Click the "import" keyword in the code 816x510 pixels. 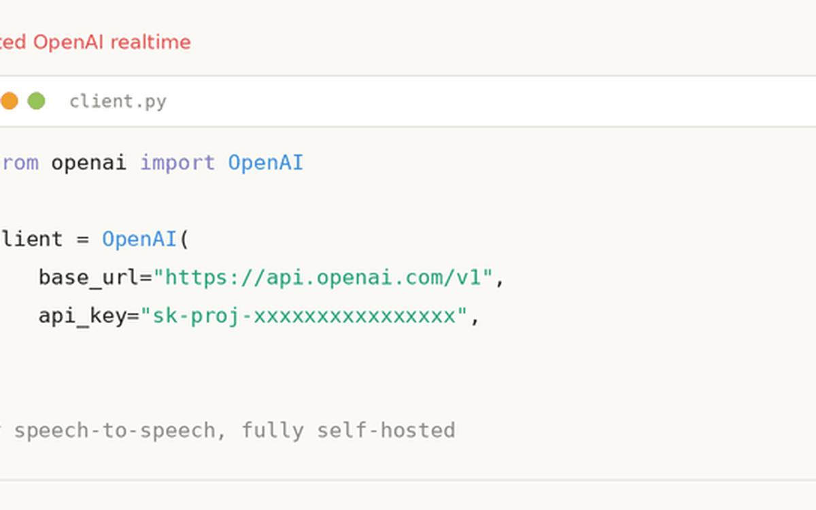(177, 163)
